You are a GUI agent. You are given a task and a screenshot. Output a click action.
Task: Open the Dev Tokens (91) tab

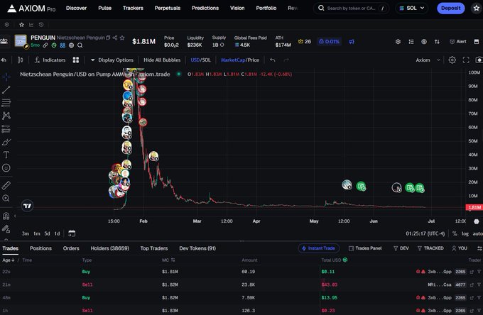coord(197,248)
